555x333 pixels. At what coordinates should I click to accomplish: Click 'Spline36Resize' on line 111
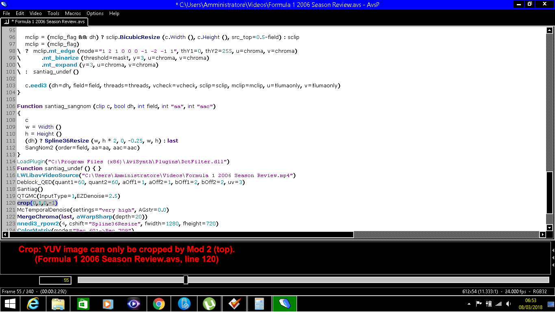pos(67,141)
